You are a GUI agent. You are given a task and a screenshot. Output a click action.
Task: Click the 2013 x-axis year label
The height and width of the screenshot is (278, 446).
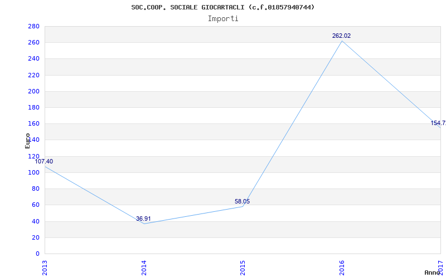[x=45, y=268]
